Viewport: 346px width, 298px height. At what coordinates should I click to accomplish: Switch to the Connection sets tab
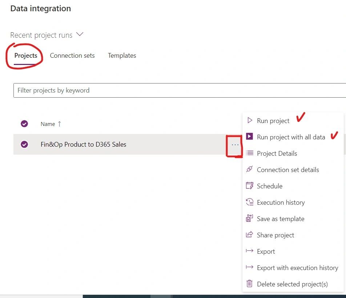72,56
